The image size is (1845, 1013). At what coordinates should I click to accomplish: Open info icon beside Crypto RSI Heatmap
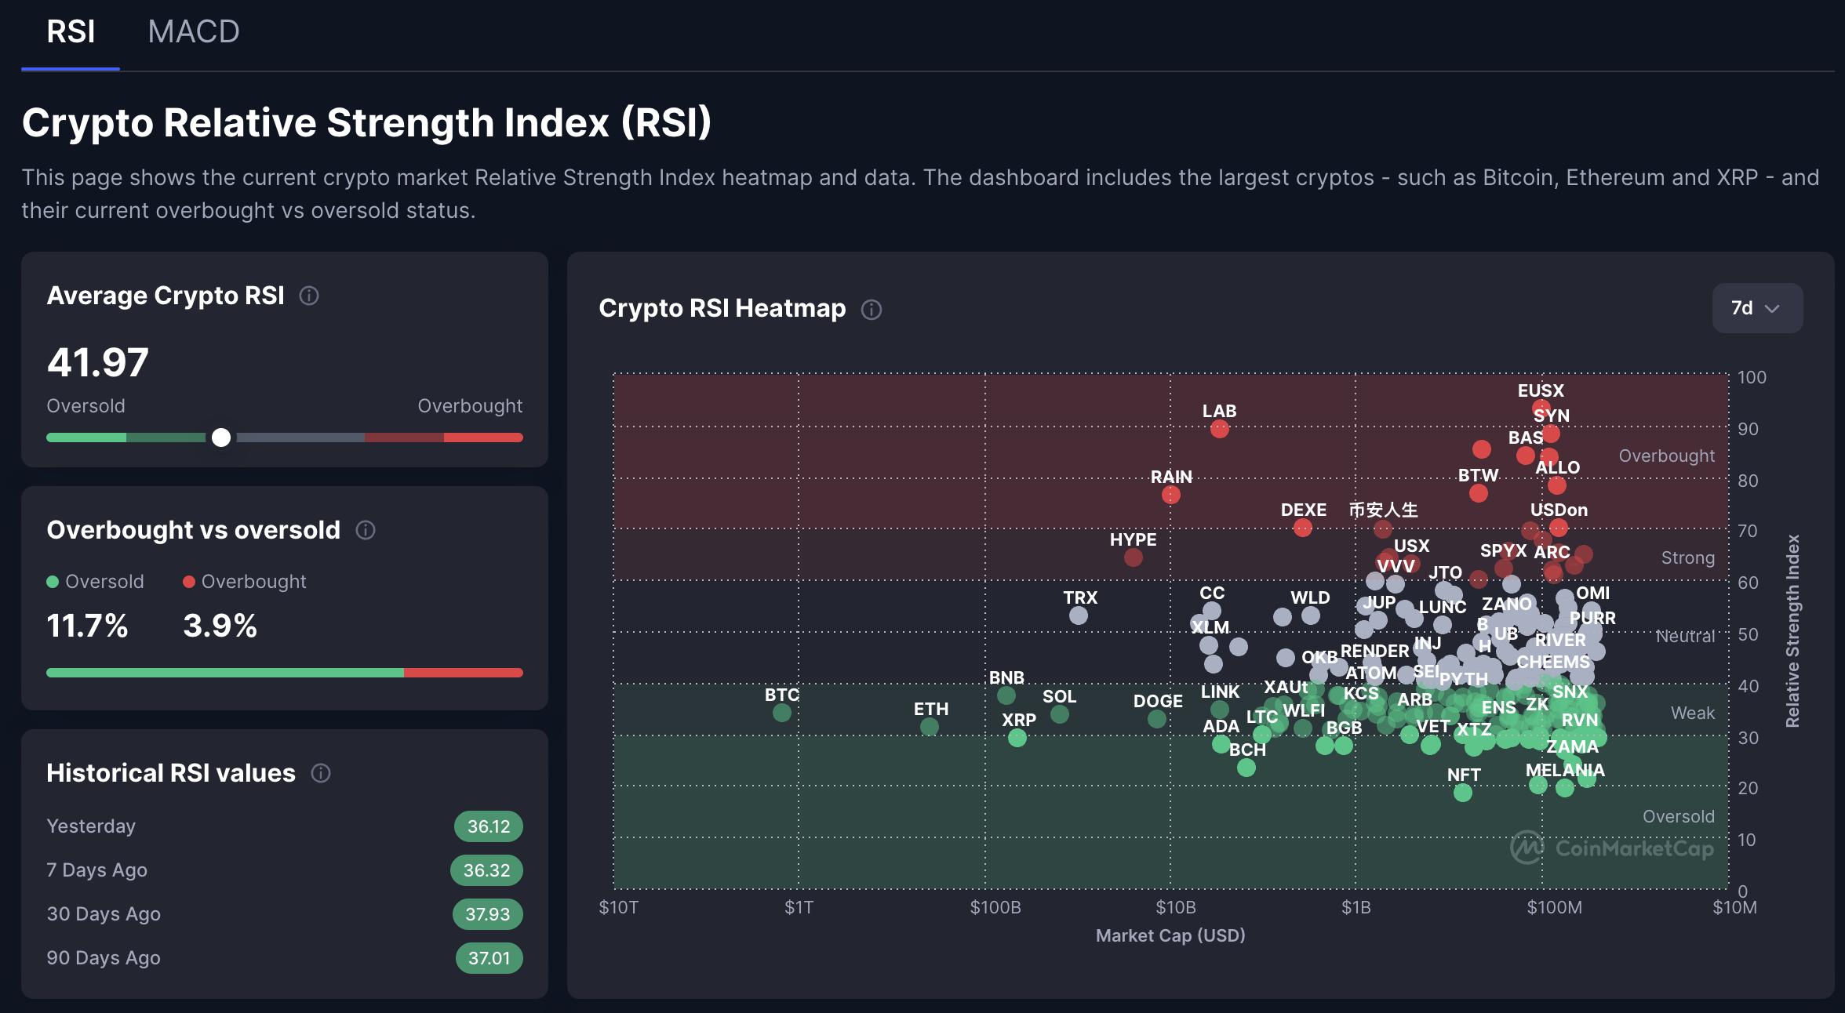[x=872, y=310]
